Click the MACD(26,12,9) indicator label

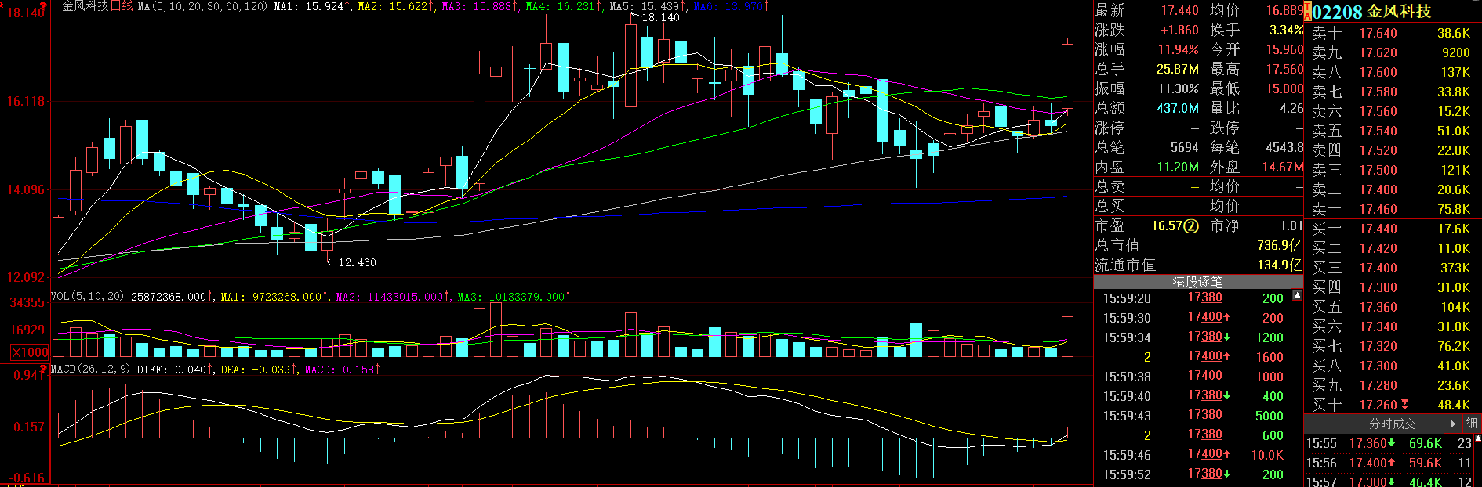click(90, 369)
